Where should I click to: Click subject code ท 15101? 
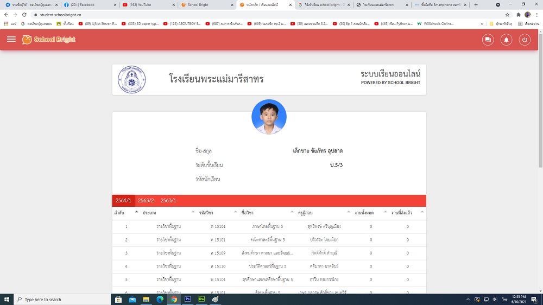click(x=218, y=226)
